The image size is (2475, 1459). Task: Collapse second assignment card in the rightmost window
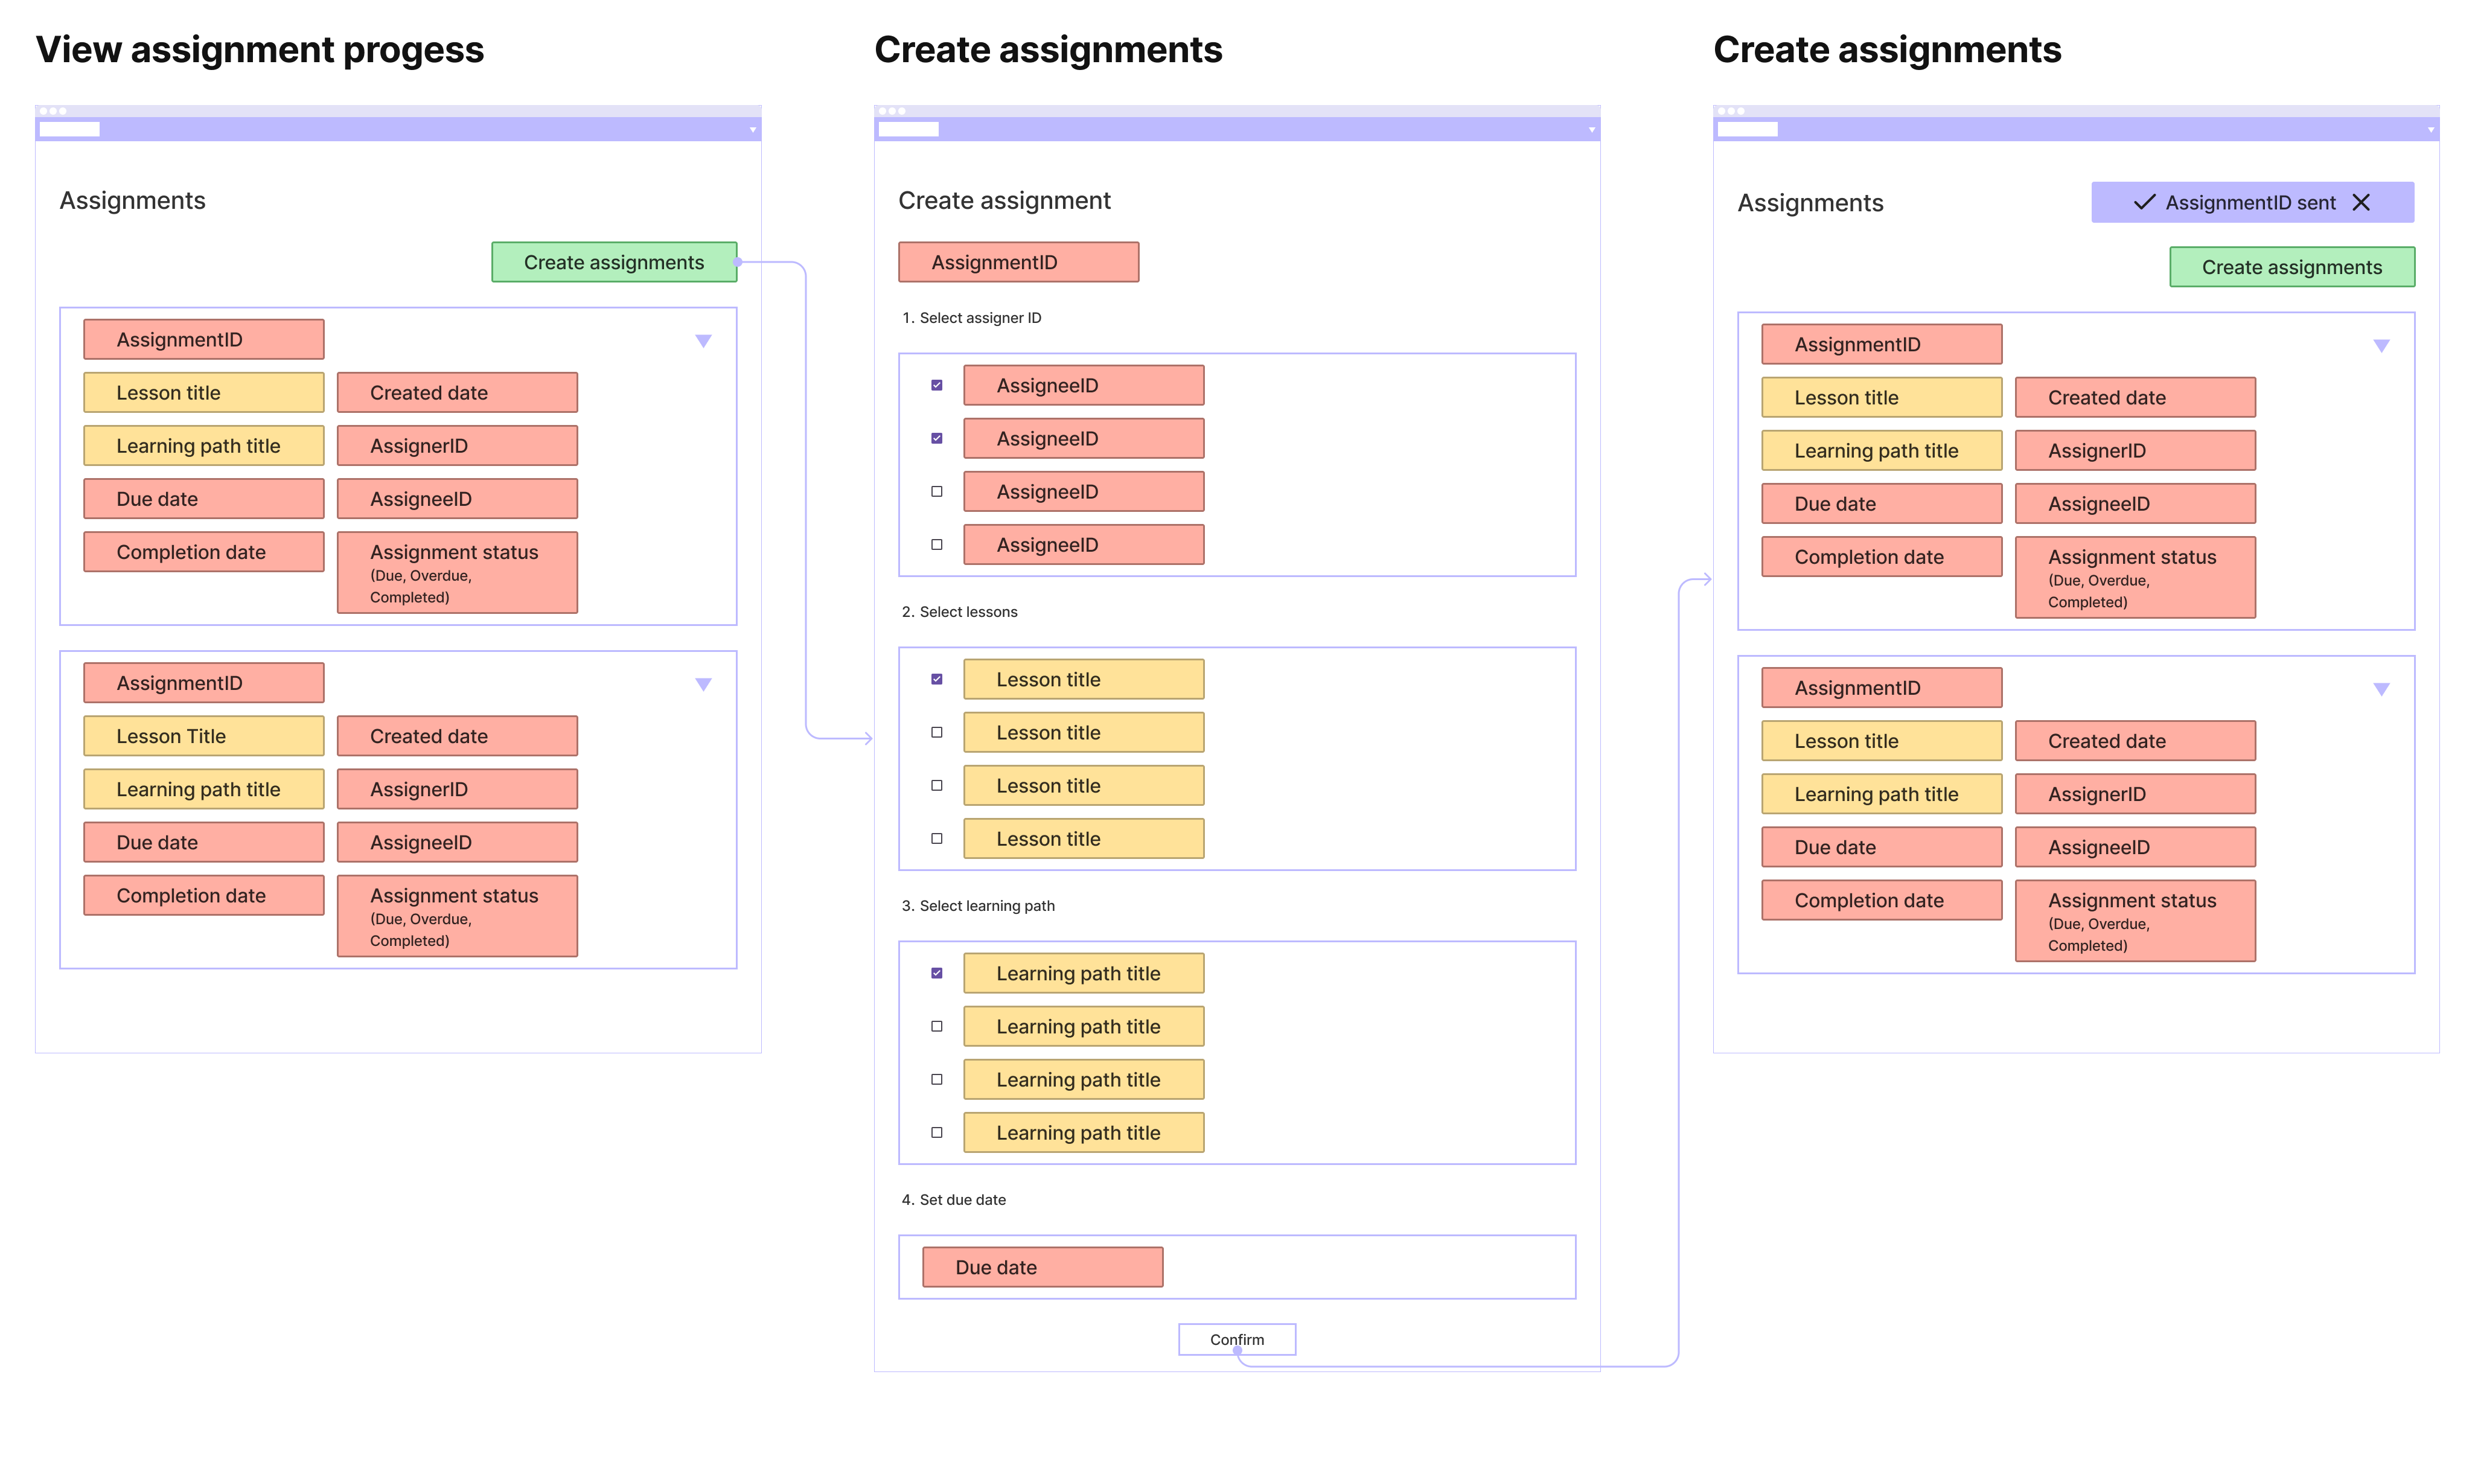point(2381,689)
